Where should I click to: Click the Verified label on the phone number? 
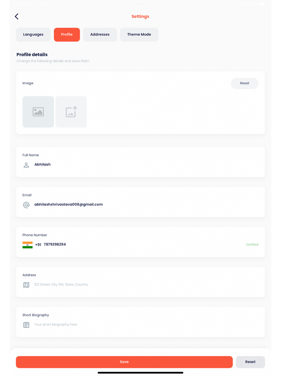click(252, 244)
